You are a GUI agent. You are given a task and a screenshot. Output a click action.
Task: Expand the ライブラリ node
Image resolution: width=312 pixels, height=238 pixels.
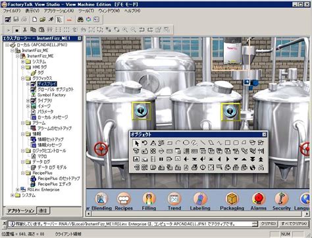point(28,100)
